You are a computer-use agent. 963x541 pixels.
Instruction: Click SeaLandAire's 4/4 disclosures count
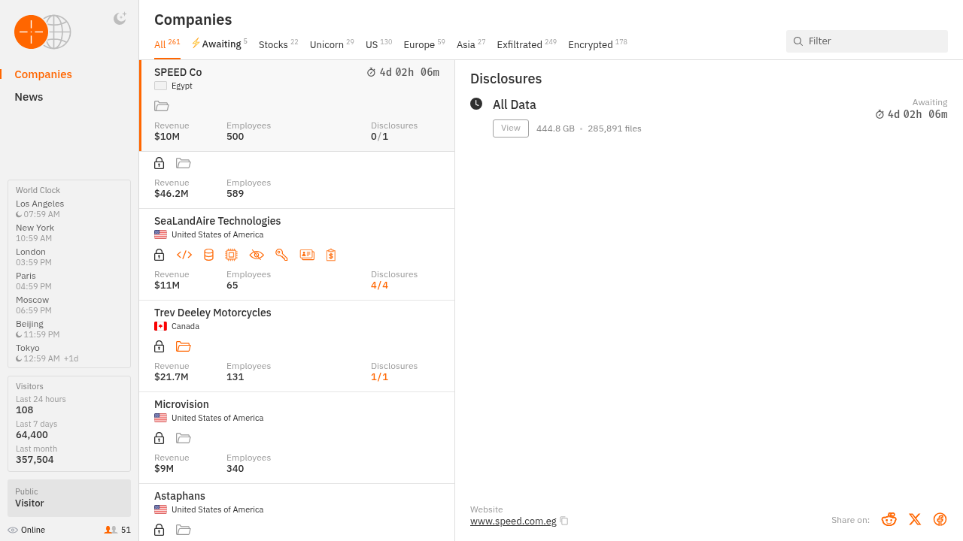[379, 286]
